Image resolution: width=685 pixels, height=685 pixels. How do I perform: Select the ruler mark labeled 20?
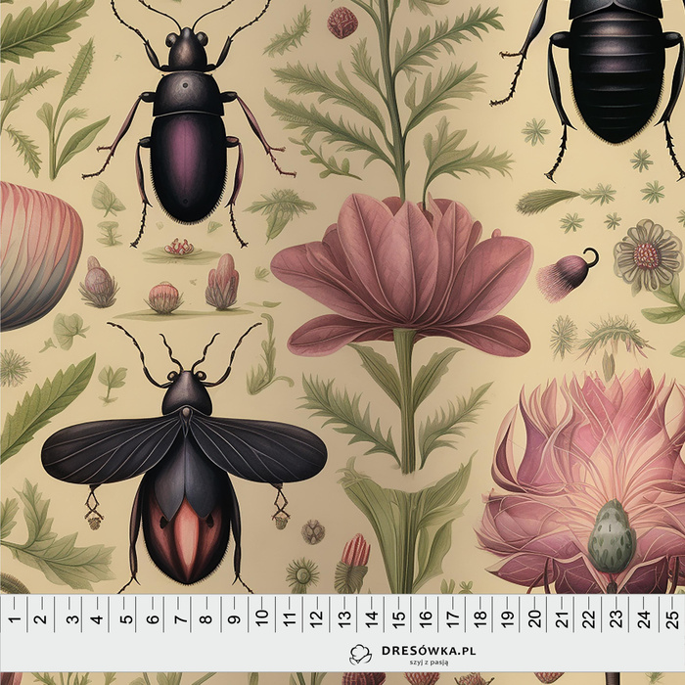coord(534,617)
